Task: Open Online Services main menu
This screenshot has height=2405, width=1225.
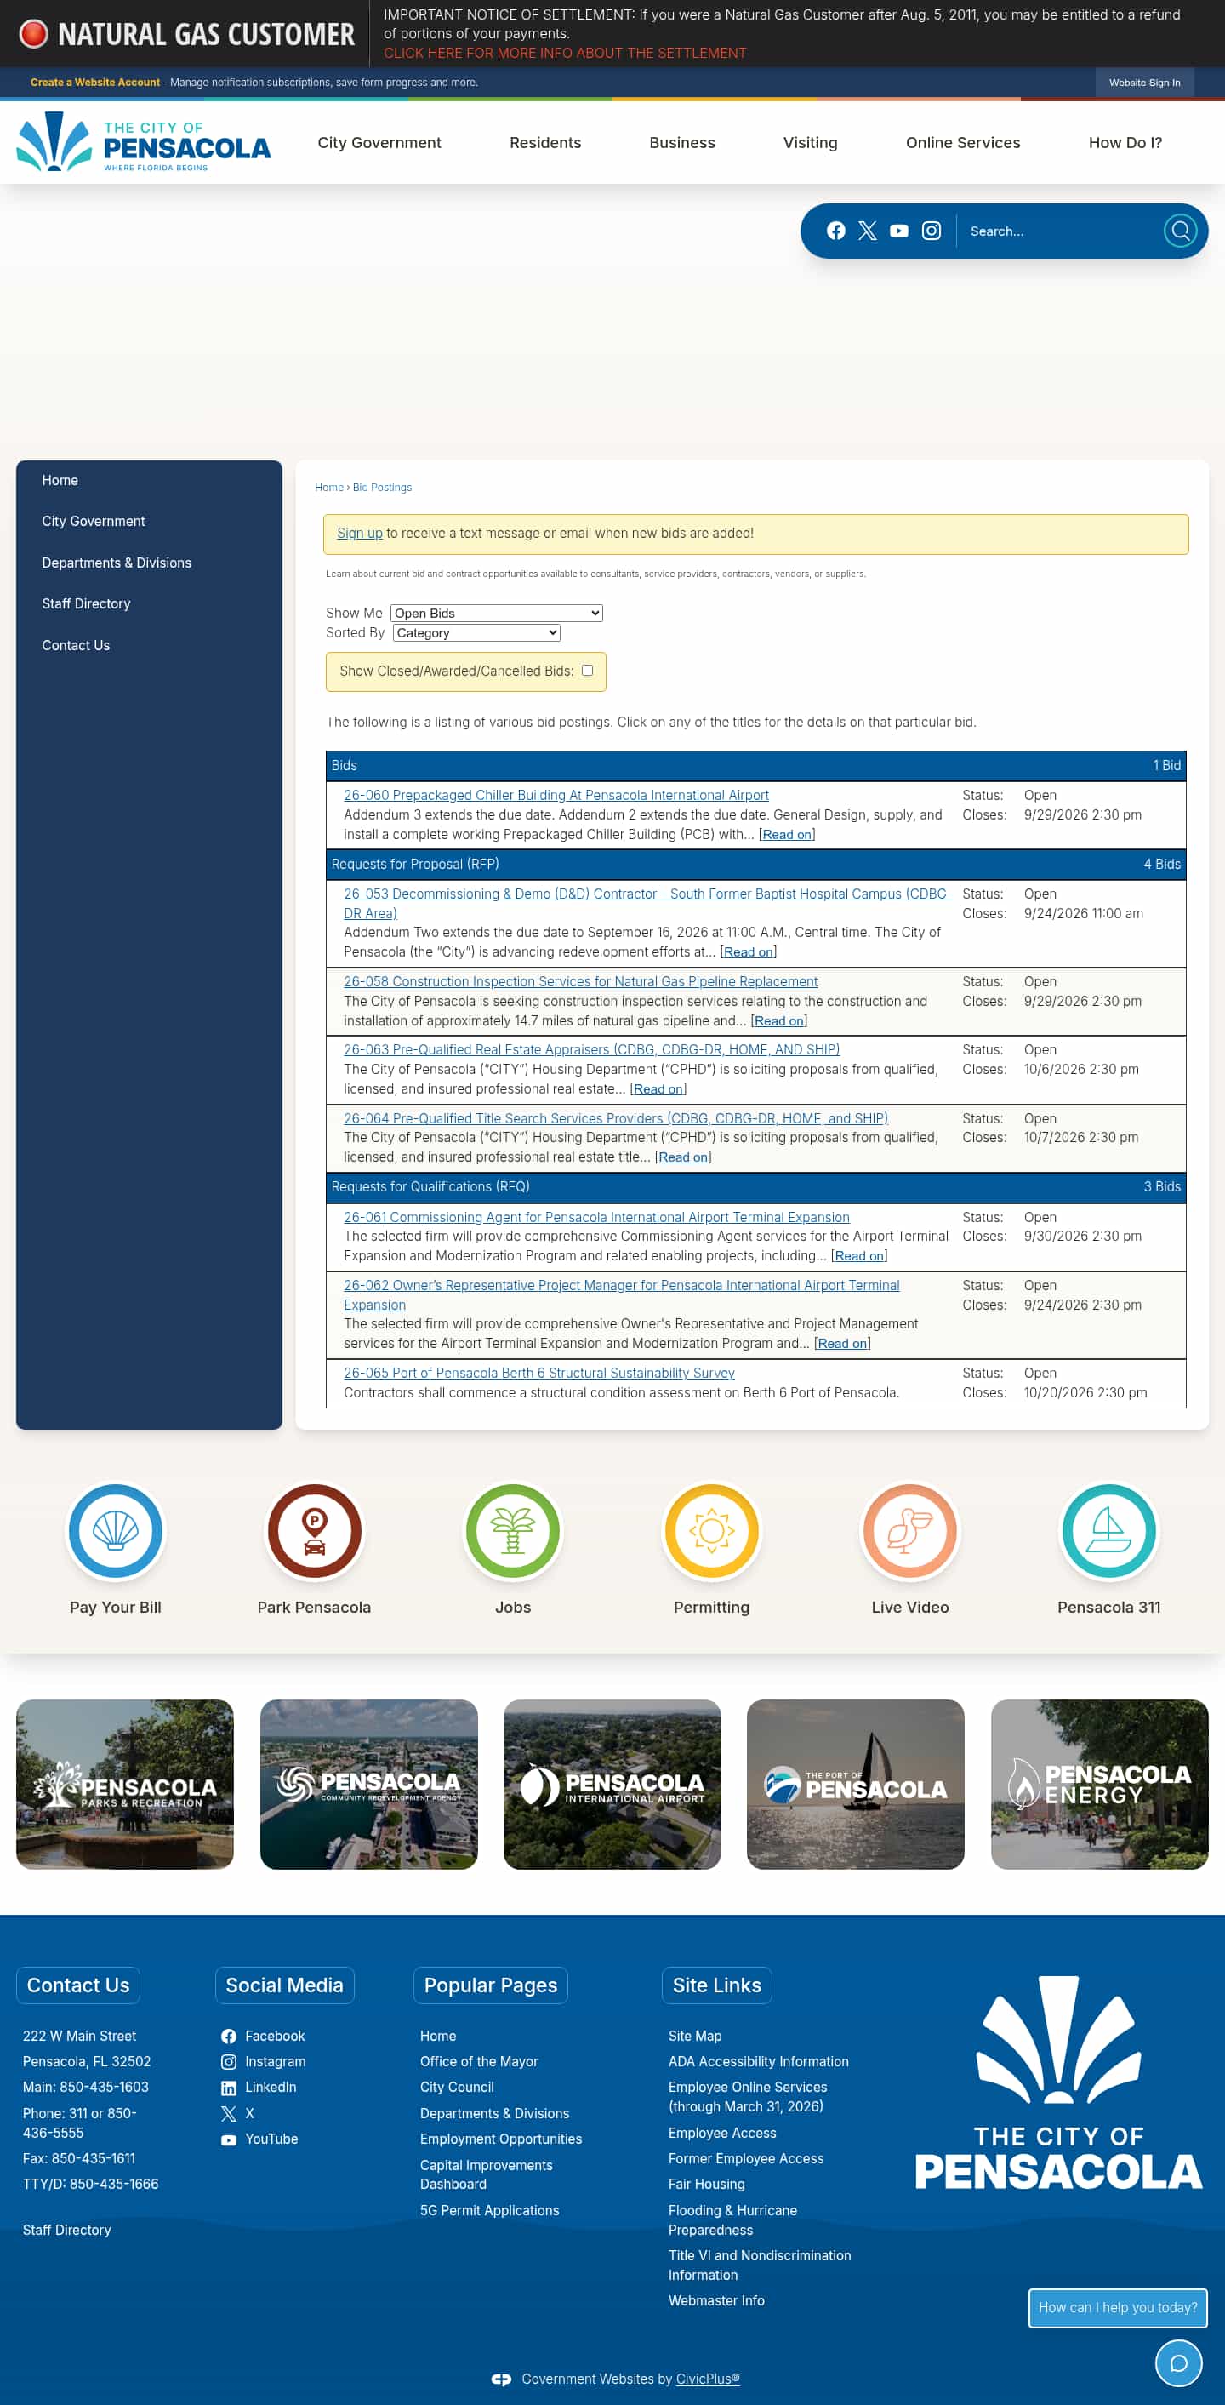Action: click(x=963, y=143)
